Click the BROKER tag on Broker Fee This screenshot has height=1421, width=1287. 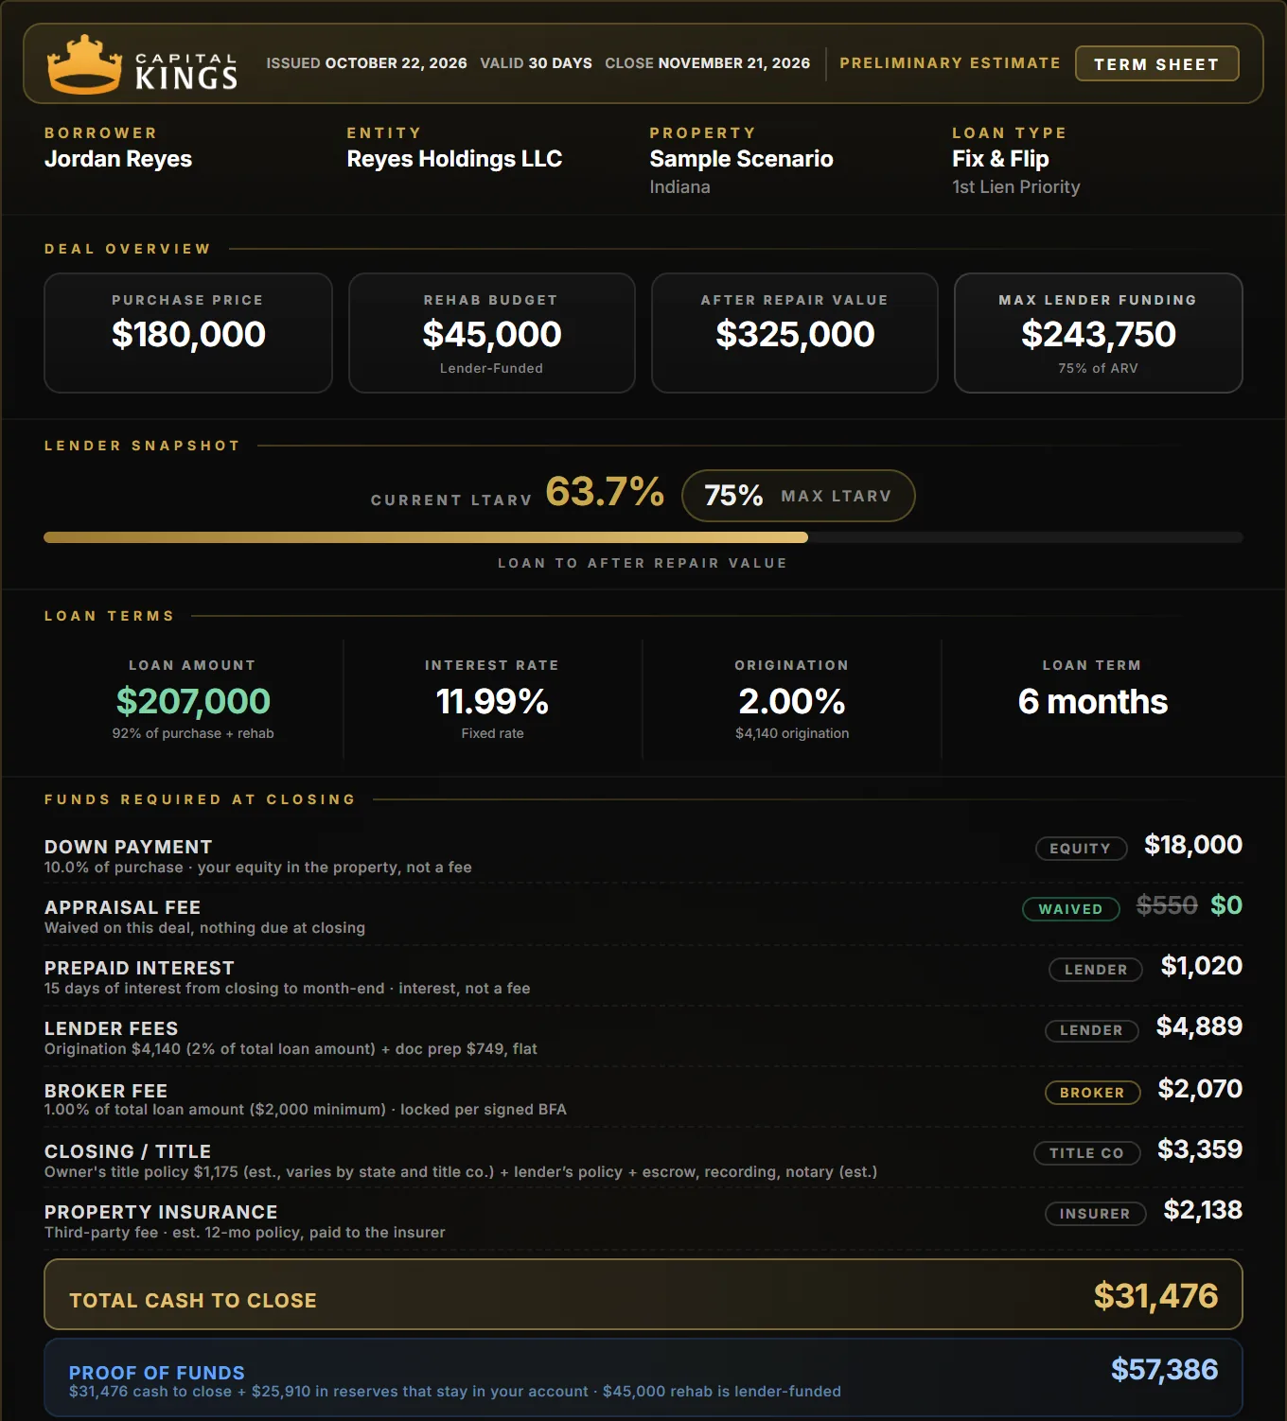(x=1092, y=1093)
